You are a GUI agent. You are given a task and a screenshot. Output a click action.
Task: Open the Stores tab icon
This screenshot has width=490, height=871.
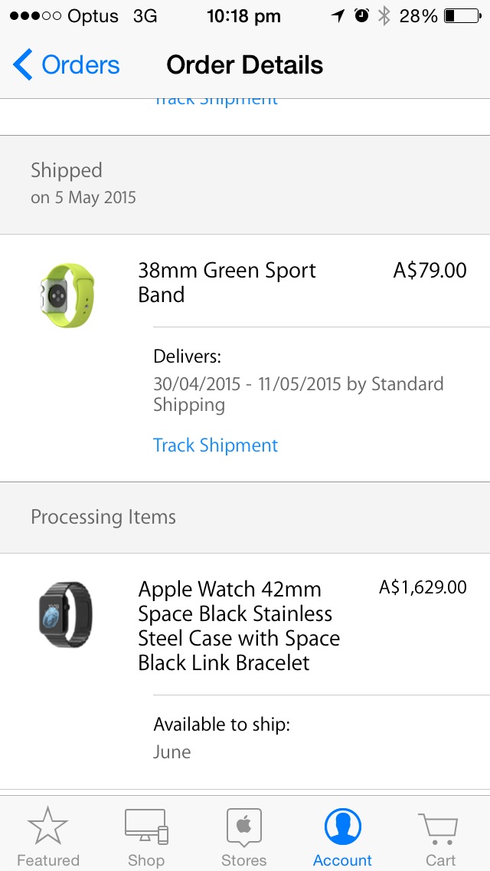click(244, 827)
